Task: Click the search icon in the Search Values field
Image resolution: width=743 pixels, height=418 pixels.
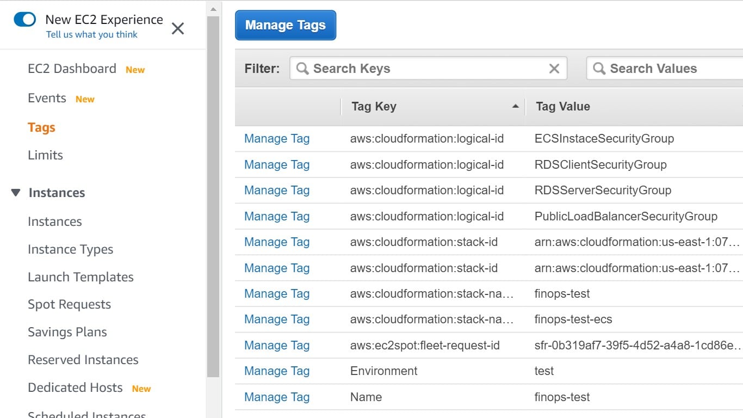Action: pos(599,68)
